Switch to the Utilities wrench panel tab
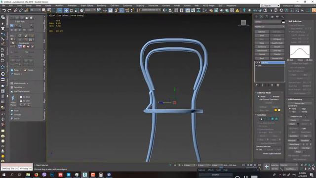This screenshot has width=316, height=178. click(x=282, y=17)
